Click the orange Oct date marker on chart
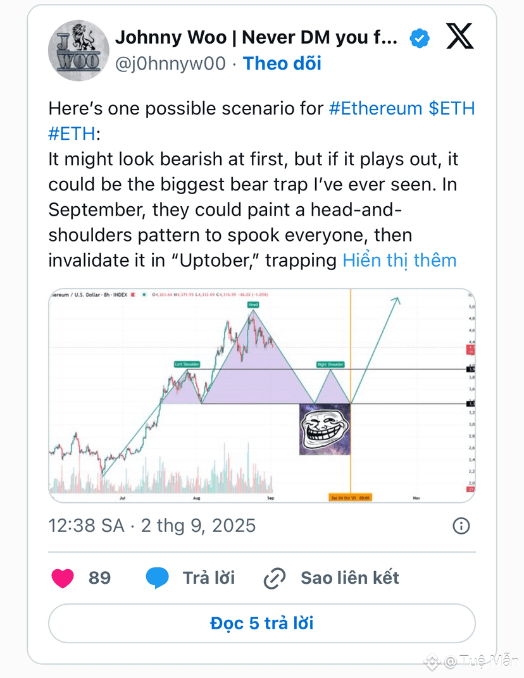 click(x=350, y=498)
